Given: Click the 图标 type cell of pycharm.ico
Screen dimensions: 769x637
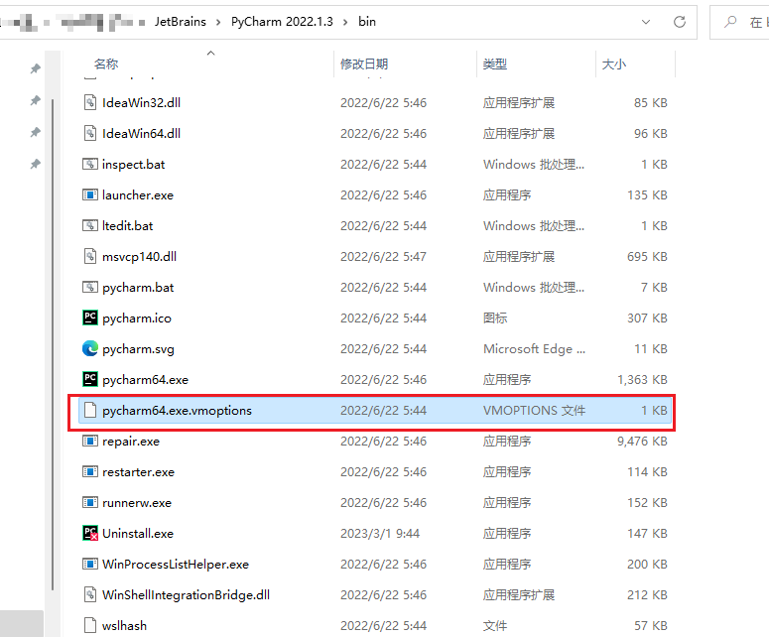Looking at the screenshot, I should tap(495, 318).
